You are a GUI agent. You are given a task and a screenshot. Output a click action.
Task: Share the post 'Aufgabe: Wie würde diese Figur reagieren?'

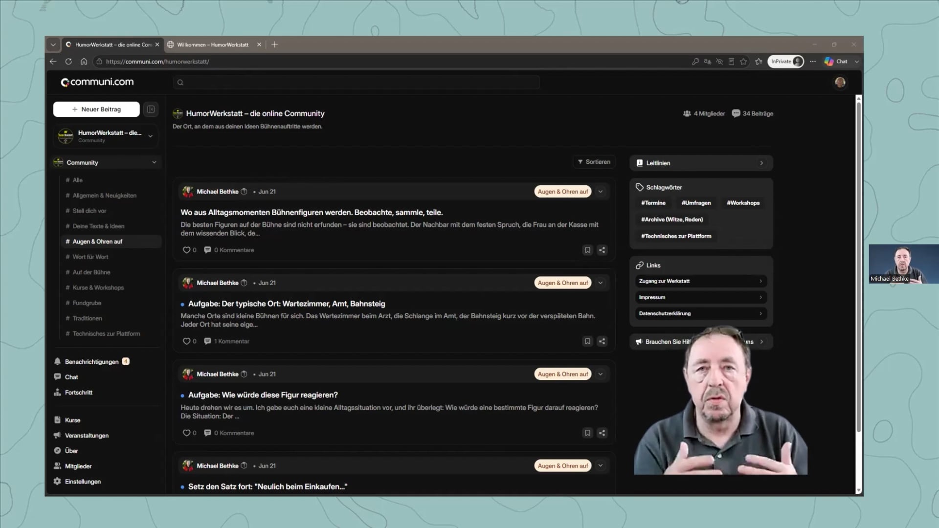point(602,433)
